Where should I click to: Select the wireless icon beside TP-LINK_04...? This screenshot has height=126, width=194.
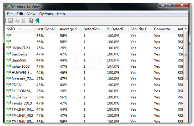coord(9,109)
